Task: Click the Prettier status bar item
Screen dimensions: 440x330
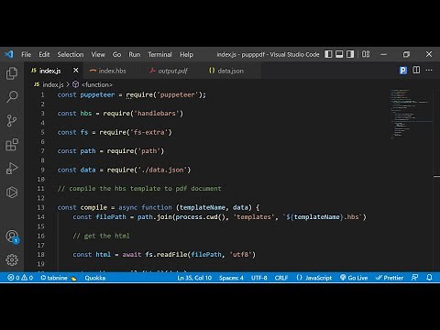Action: pyautogui.click(x=390, y=278)
